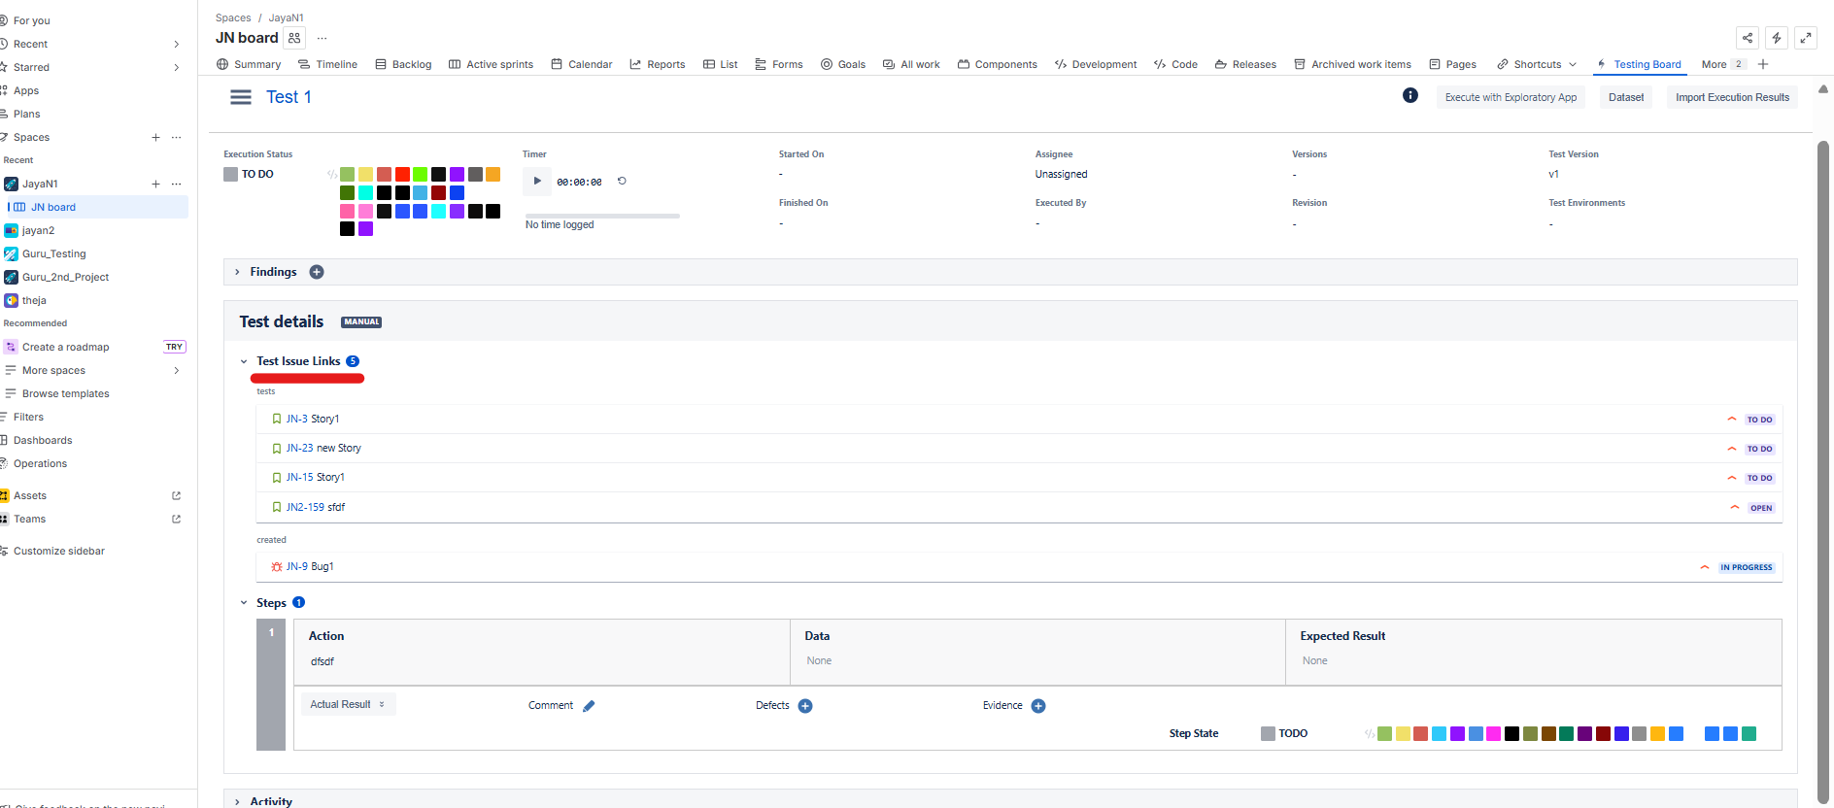Switch to the Backlog tab

[x=403, y=64]
